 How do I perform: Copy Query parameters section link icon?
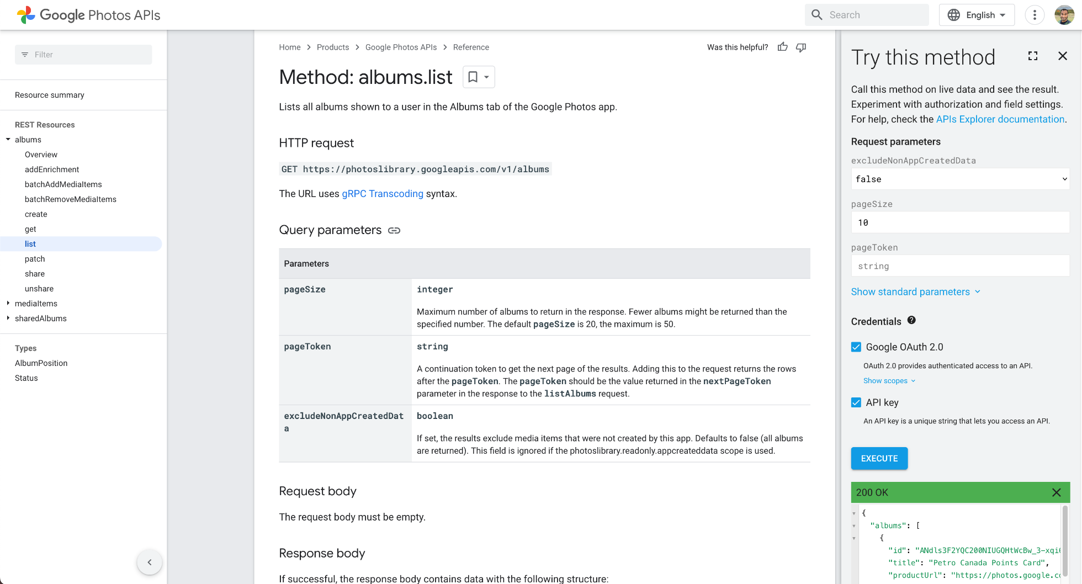pyautogui.click(x=394, y=231)
